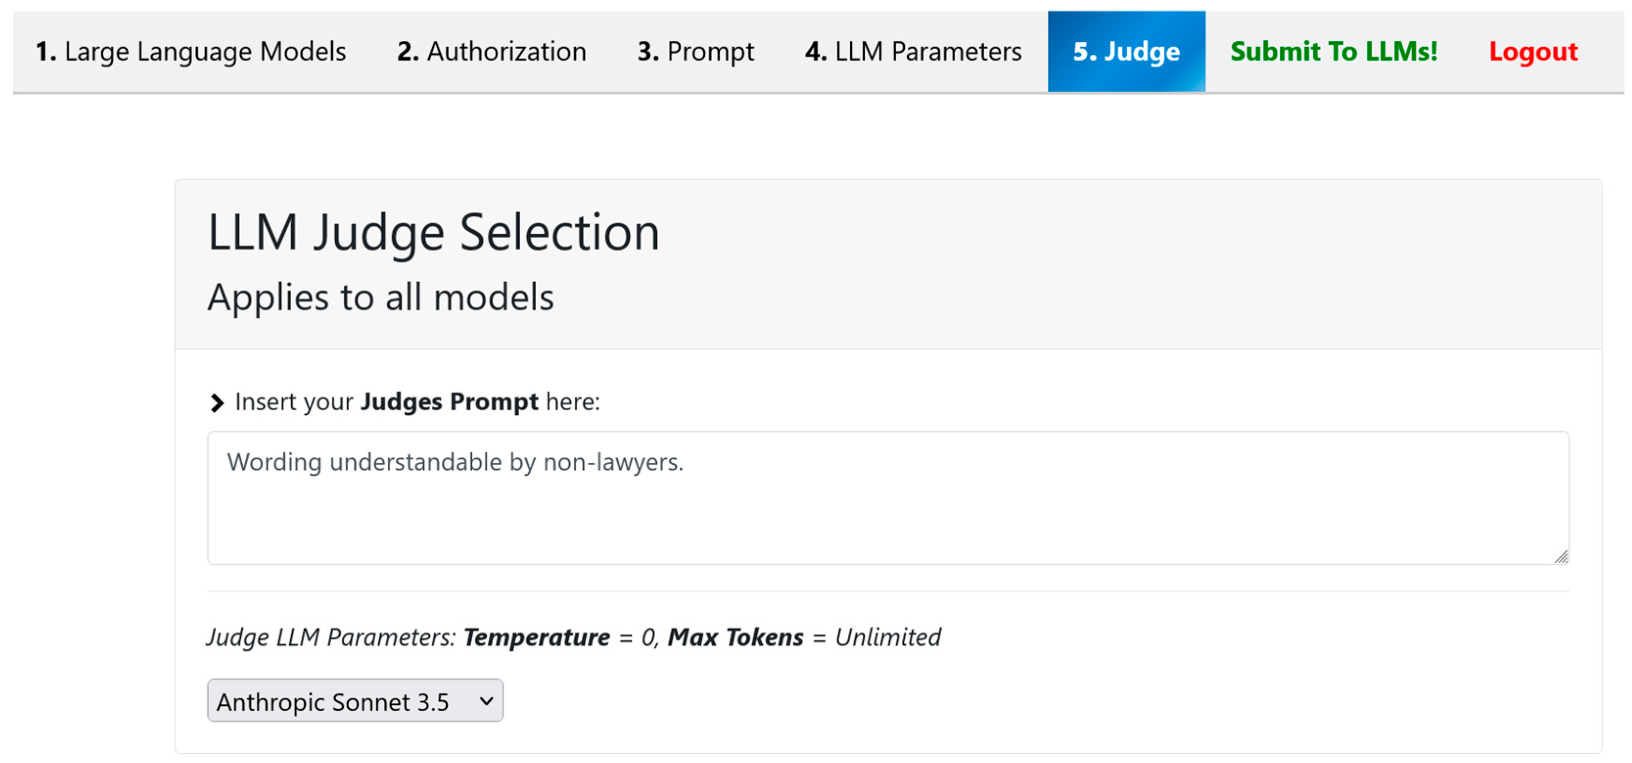Go to the Large Language Models tab

[191, 51]
